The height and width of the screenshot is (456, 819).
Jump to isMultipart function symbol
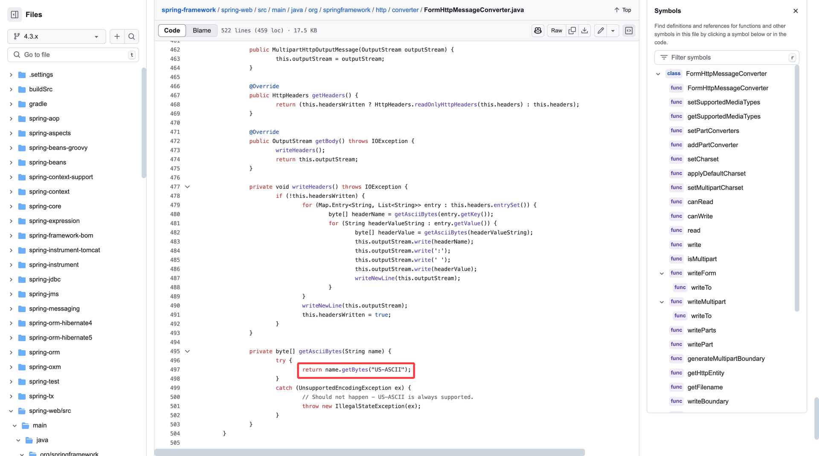coord(702,259)
